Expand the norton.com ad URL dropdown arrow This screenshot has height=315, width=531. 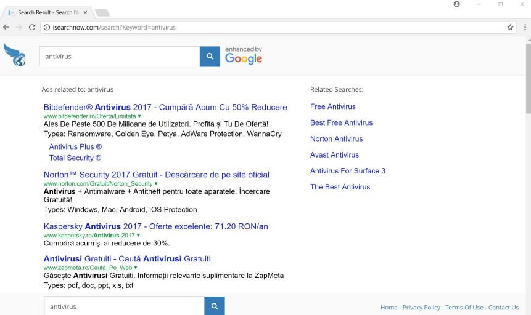(156, 184)
